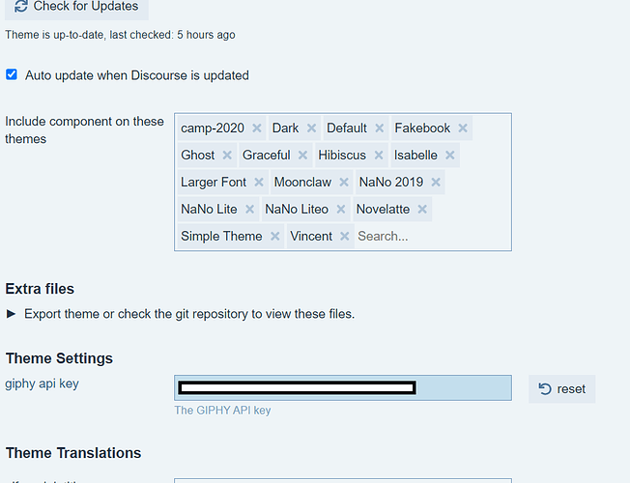
Task: Click the Isabelle tag label
Action: [415, 156]
